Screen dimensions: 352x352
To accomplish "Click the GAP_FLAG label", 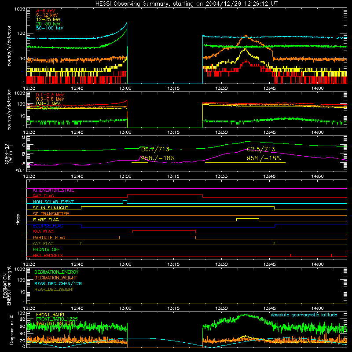I will coord(43,196).
